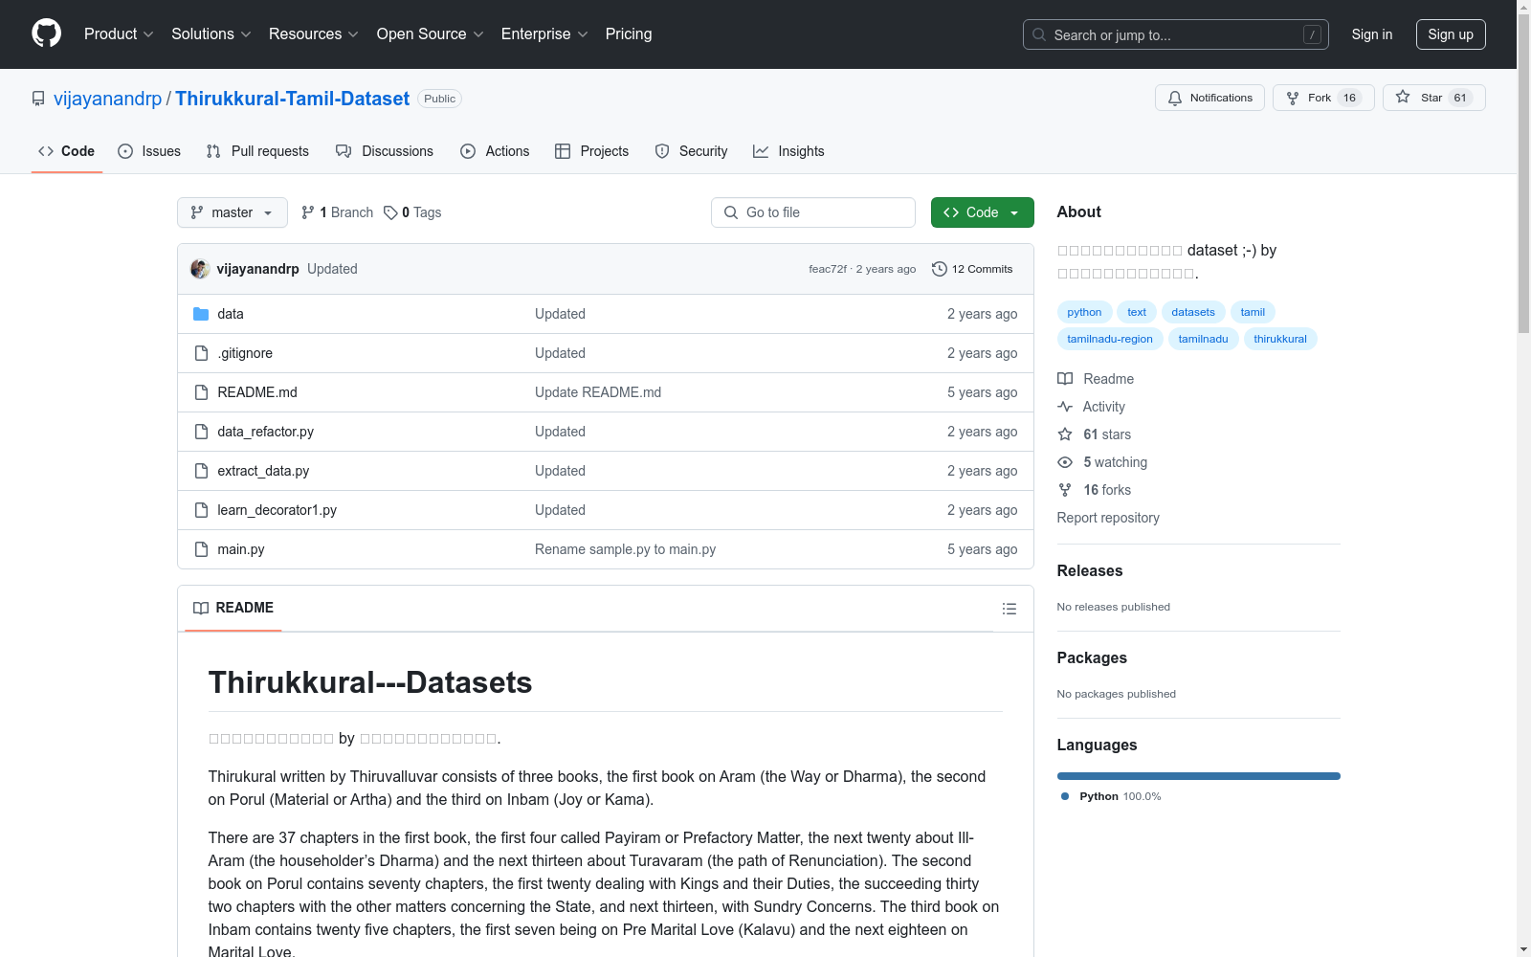Click the Sign up button

click(x=1451, y=34)
